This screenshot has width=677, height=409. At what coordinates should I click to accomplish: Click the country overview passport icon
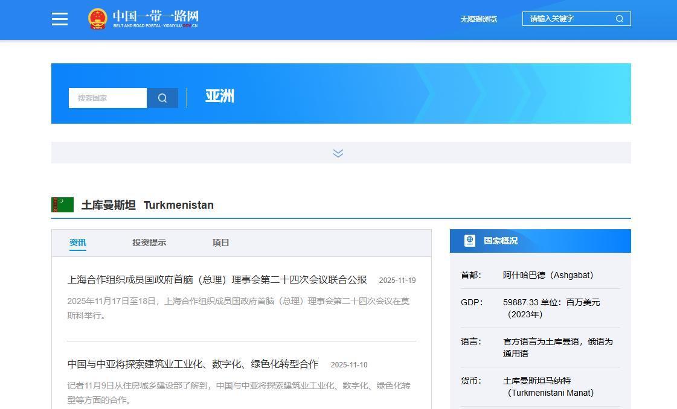470,241
